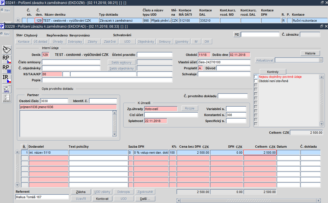Screen dimensions: 328x203
Task: Click the Vlastní účet field
Action: tap(224, 62)
